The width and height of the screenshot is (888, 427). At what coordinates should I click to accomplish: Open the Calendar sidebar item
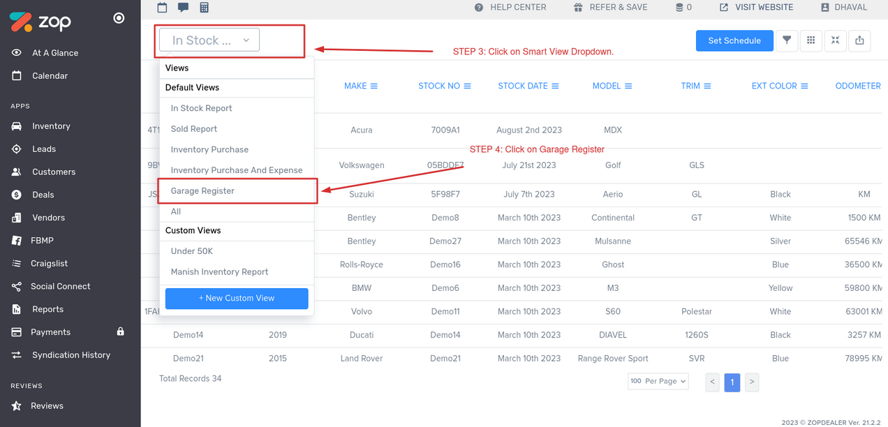[50, 76]
